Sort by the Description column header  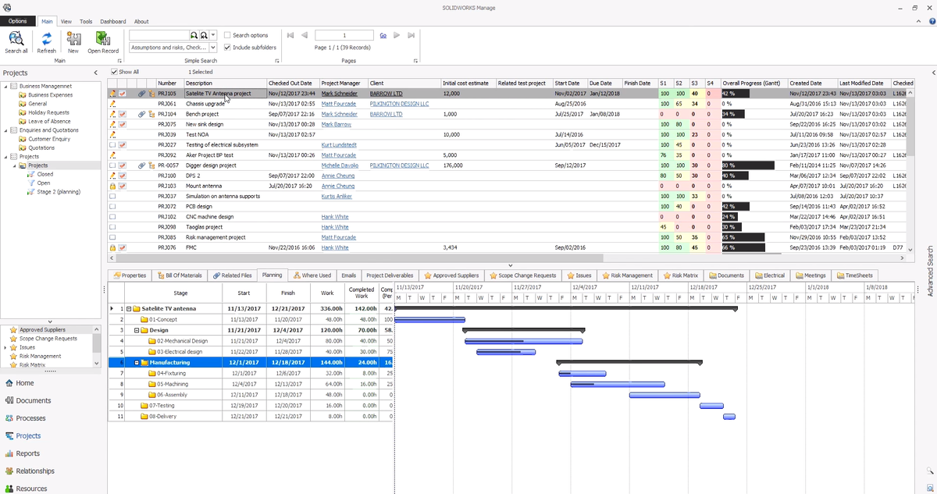pos(225,83)
